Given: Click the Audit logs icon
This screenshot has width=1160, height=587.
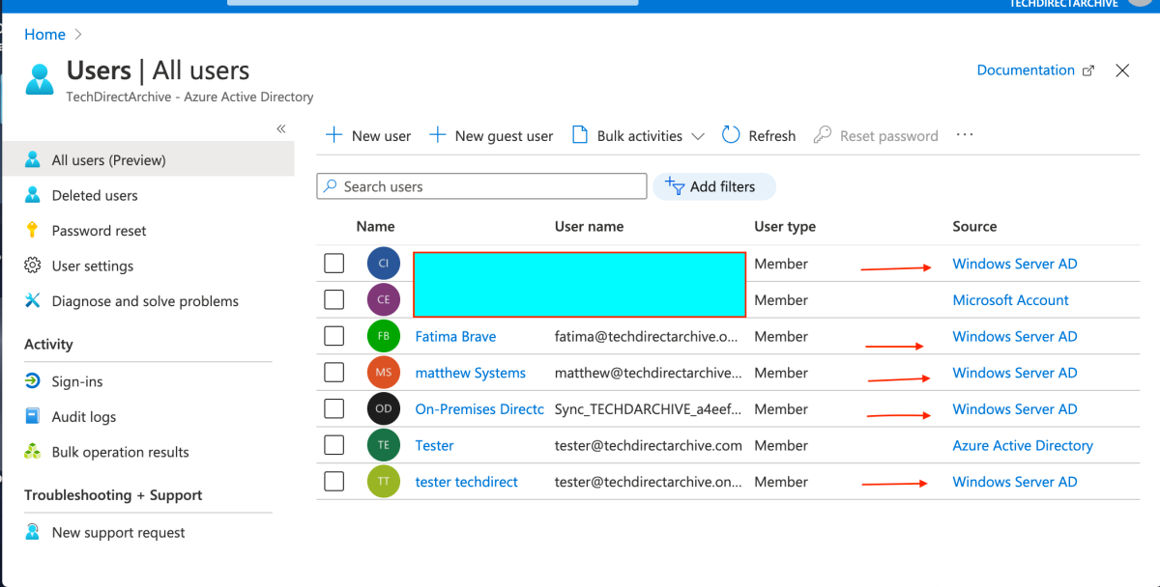Looking at the screenshot, I should click(x=33, y=416).
